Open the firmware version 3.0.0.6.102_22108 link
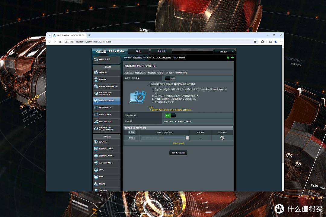This screenshot has height=217, width=326. (162, 58)
